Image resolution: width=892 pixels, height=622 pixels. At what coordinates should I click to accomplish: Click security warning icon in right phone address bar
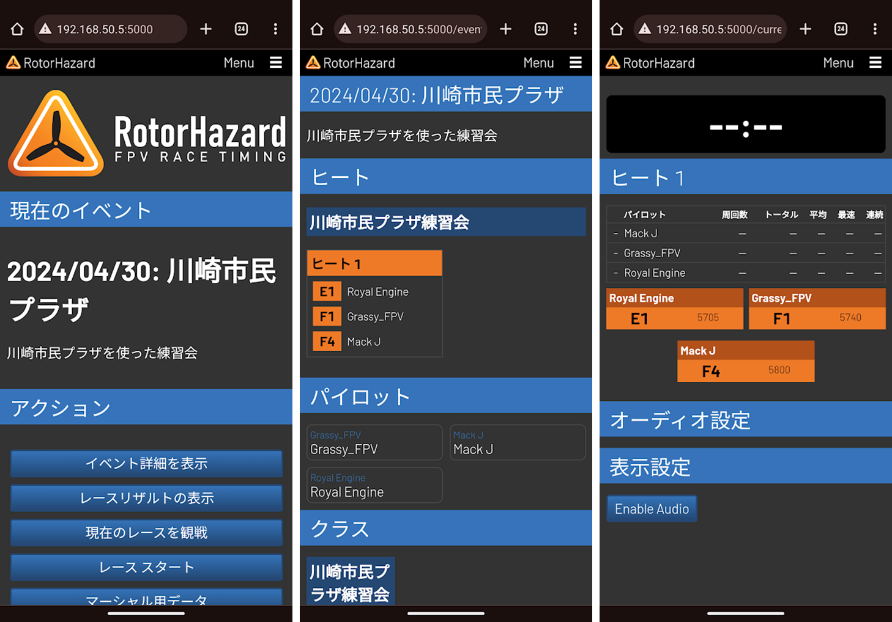tap(645, 29)
